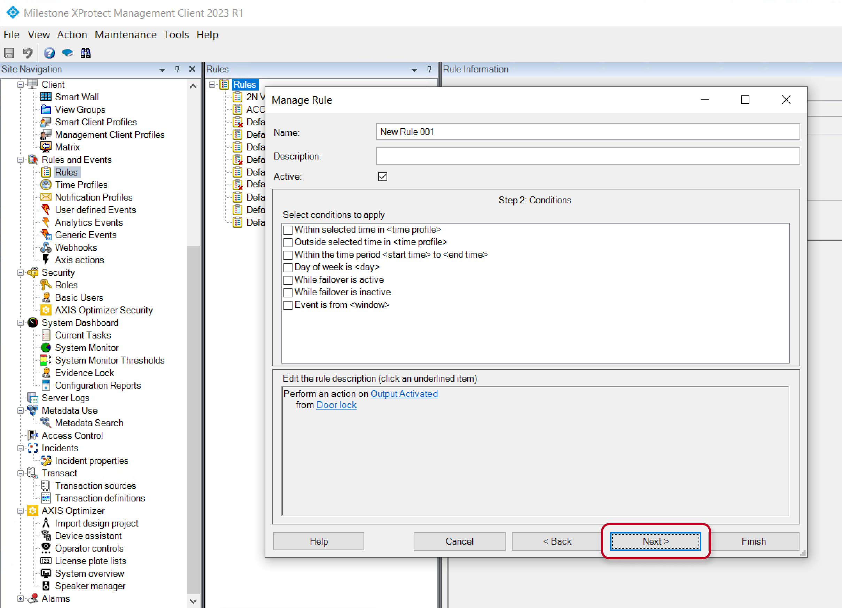This screenshot has width=842, height=608.
Task: Cancel the Manage Rule dialog
Action: tap(459, 541)
